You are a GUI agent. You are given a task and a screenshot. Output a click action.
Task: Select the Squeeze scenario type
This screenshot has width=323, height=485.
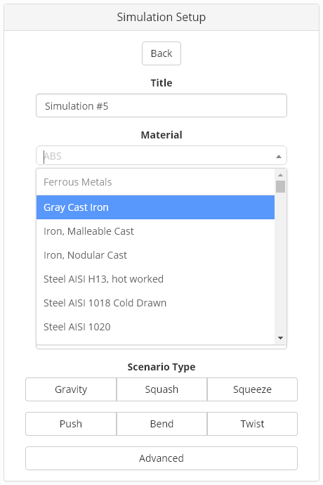point(252,389)
